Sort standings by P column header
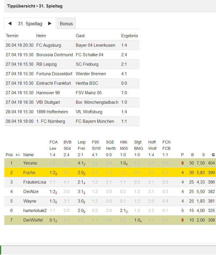 (x=182, y=155)
